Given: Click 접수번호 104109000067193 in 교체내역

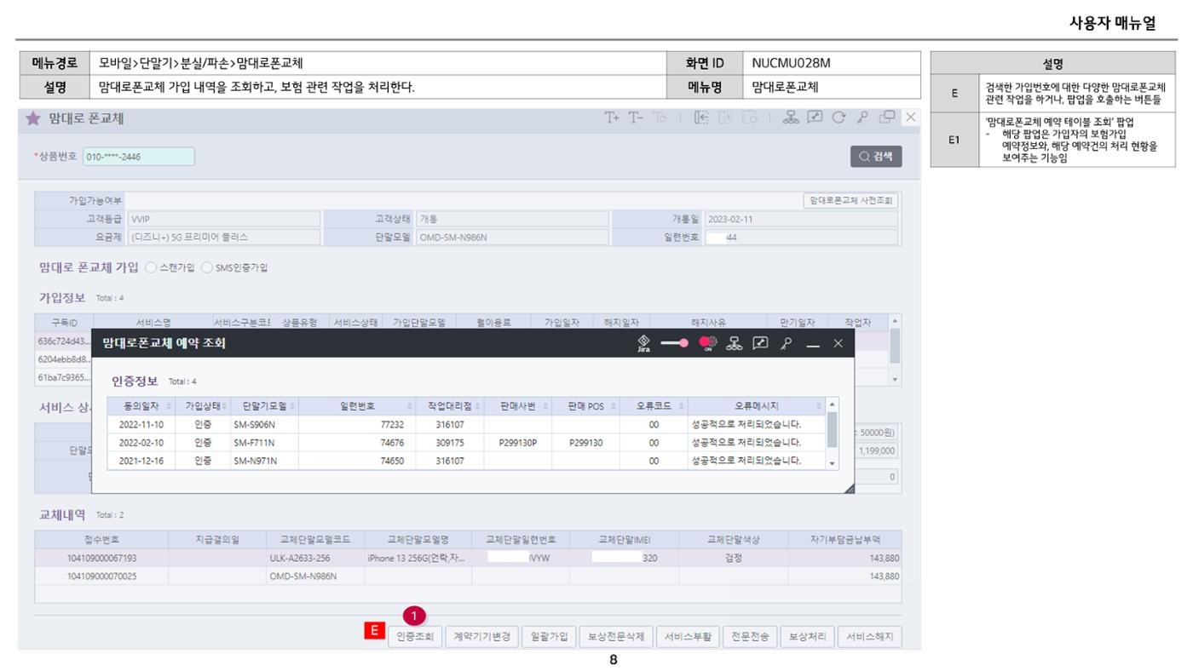Looking at the screenshot, I should (101, 559).
